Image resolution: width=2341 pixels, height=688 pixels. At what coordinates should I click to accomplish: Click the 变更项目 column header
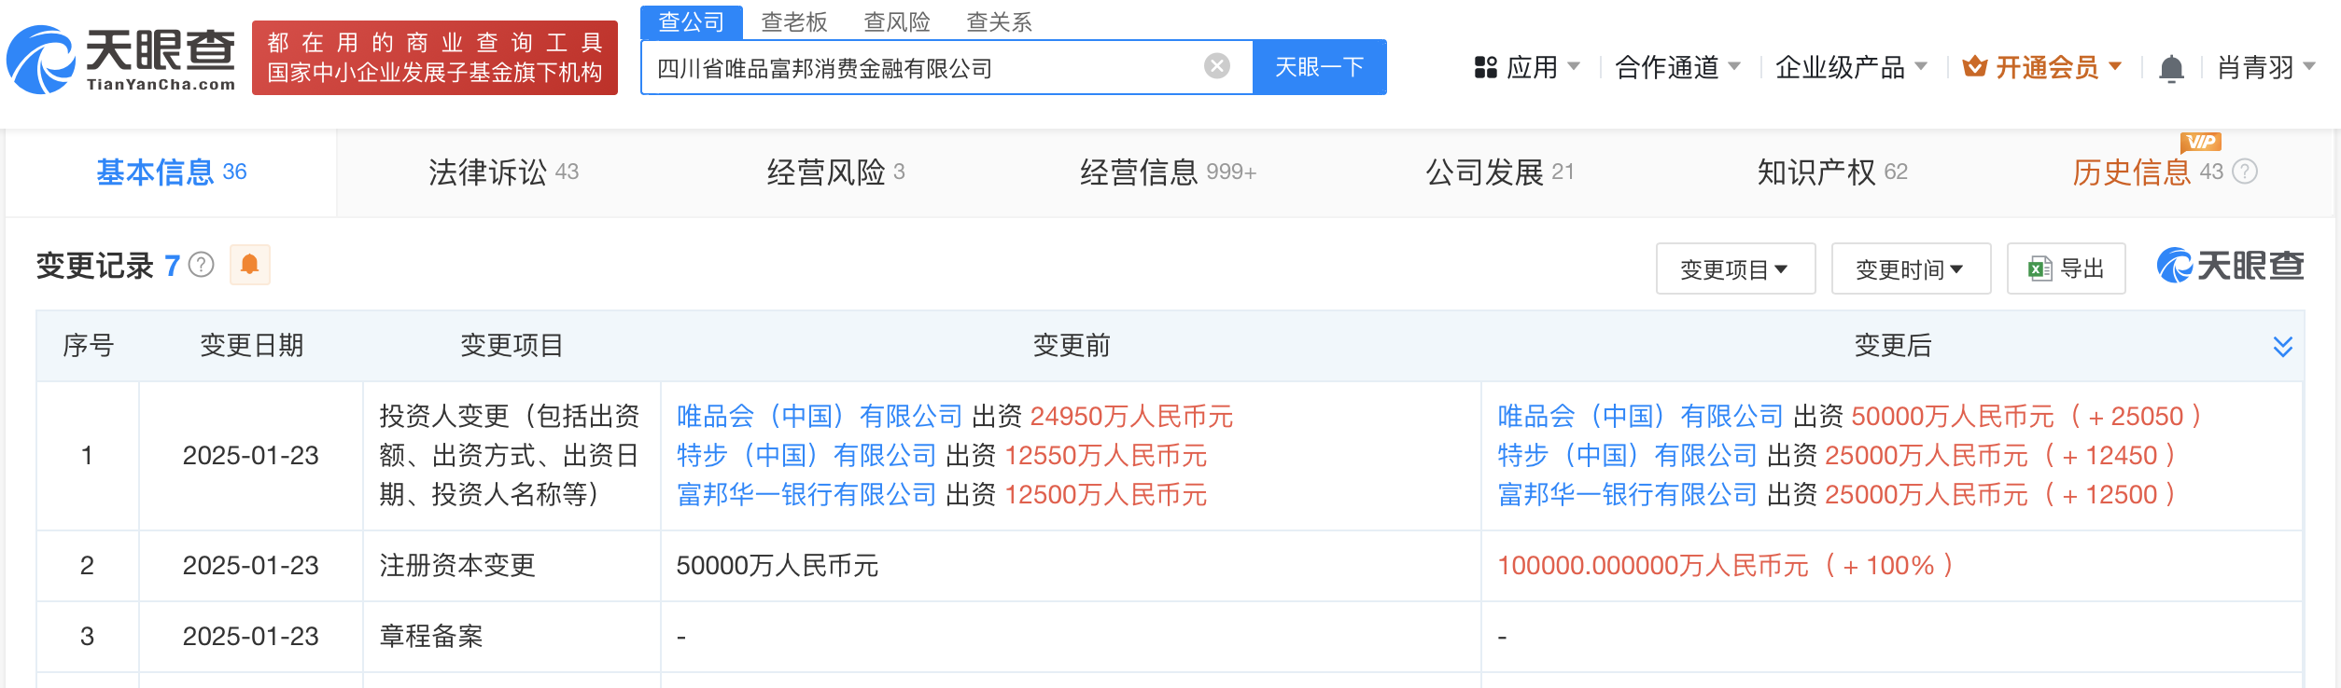point(512,346)
